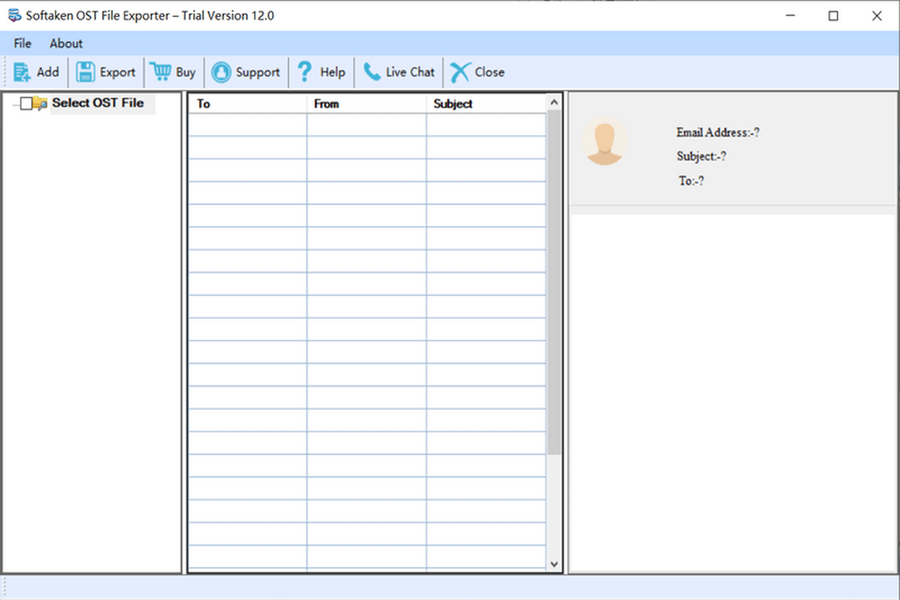Click the email list vertical scrollbar thumb
Image resolution: width=900 pixels, height=600 pixels.
point(554,282)
